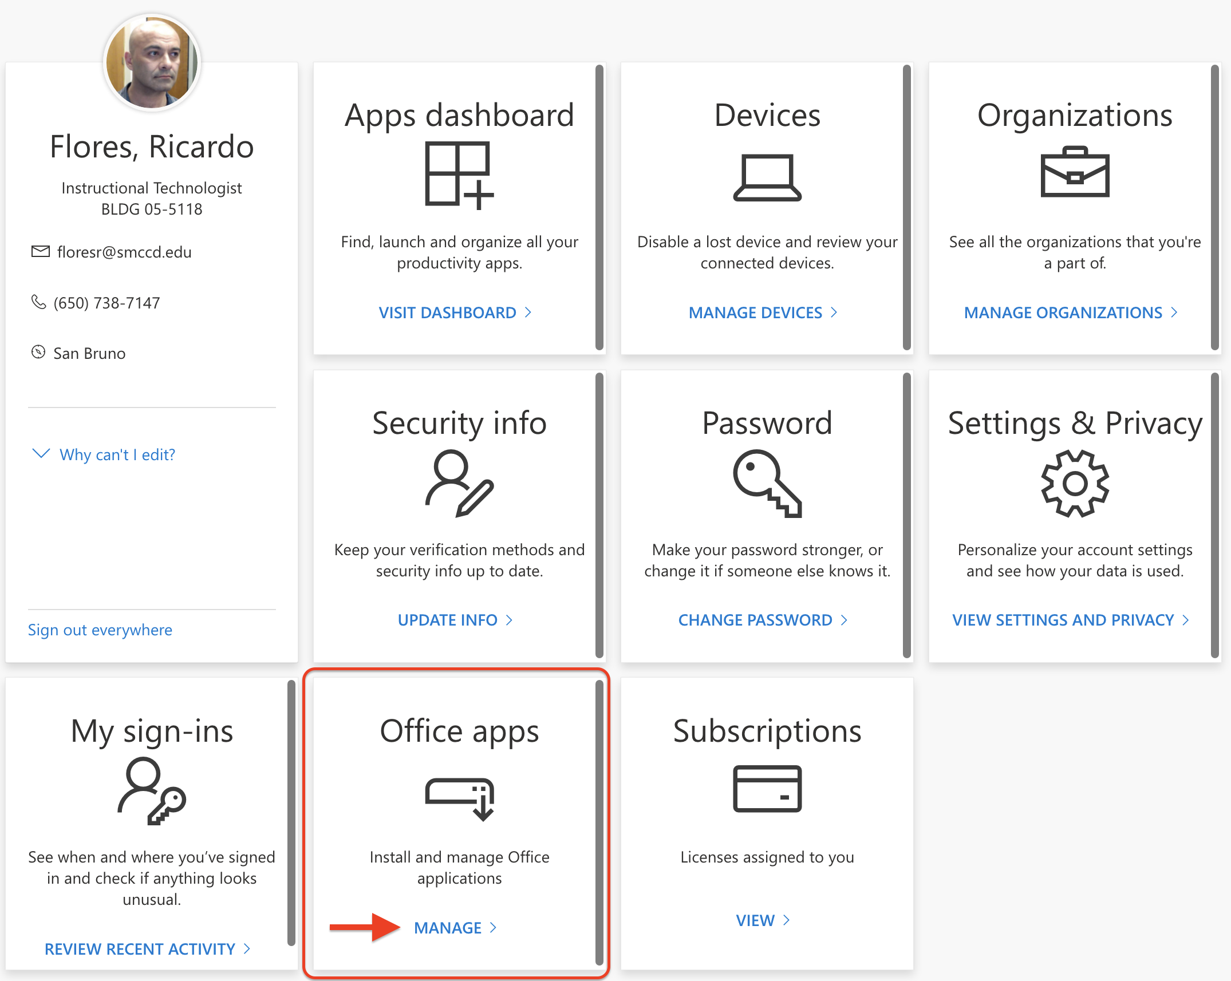Click the Password key icon
The image size is (1231, 981).
tap(767, 483)
